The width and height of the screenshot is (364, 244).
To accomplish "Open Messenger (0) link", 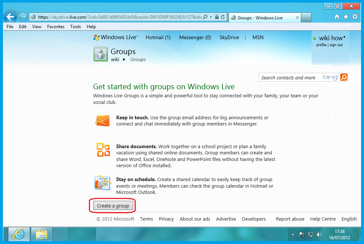I will pyautogui.click(x=195, y=37).
